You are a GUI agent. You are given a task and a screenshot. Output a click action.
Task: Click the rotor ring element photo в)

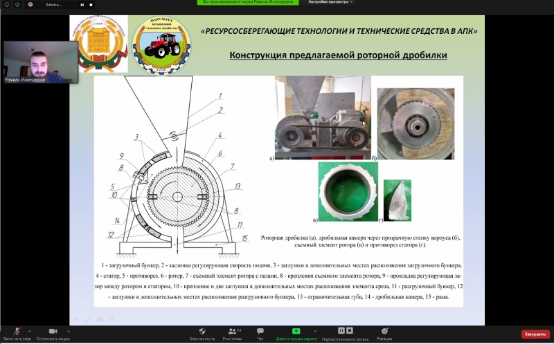[x=348, y=192]
